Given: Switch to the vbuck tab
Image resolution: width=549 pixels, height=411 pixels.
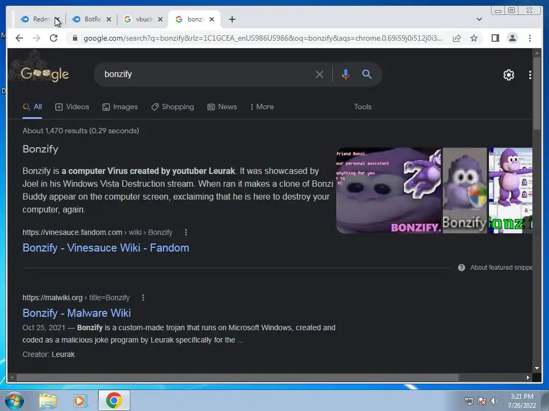Looking at the screenshot, I should click(139, 19).
